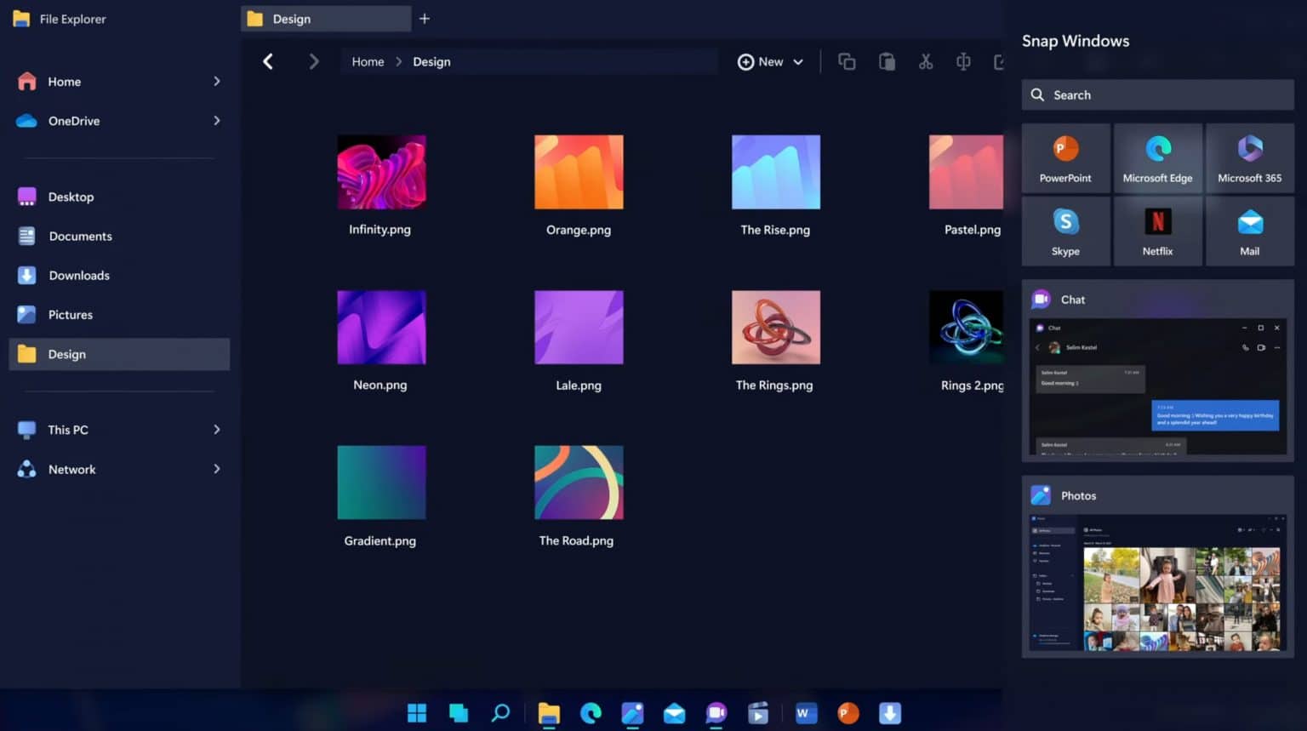Click the Back navigation arrow
This screenshot has width=1307, height=731.
268,61
